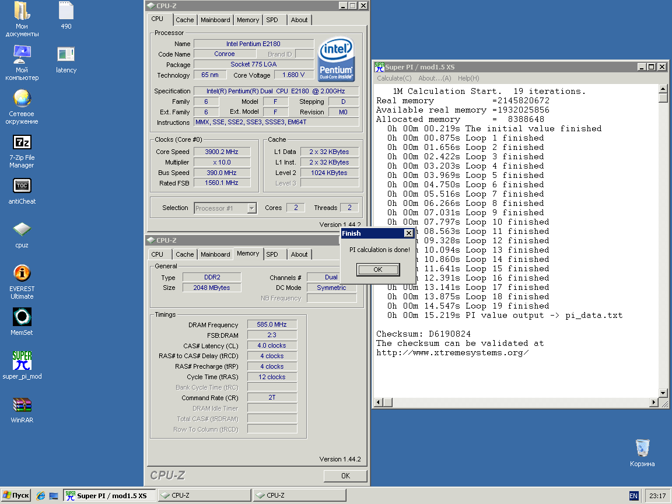672x504 pixels.
Task: Click Super PI horizontal scrollbar left arrow
Action: 379,402
